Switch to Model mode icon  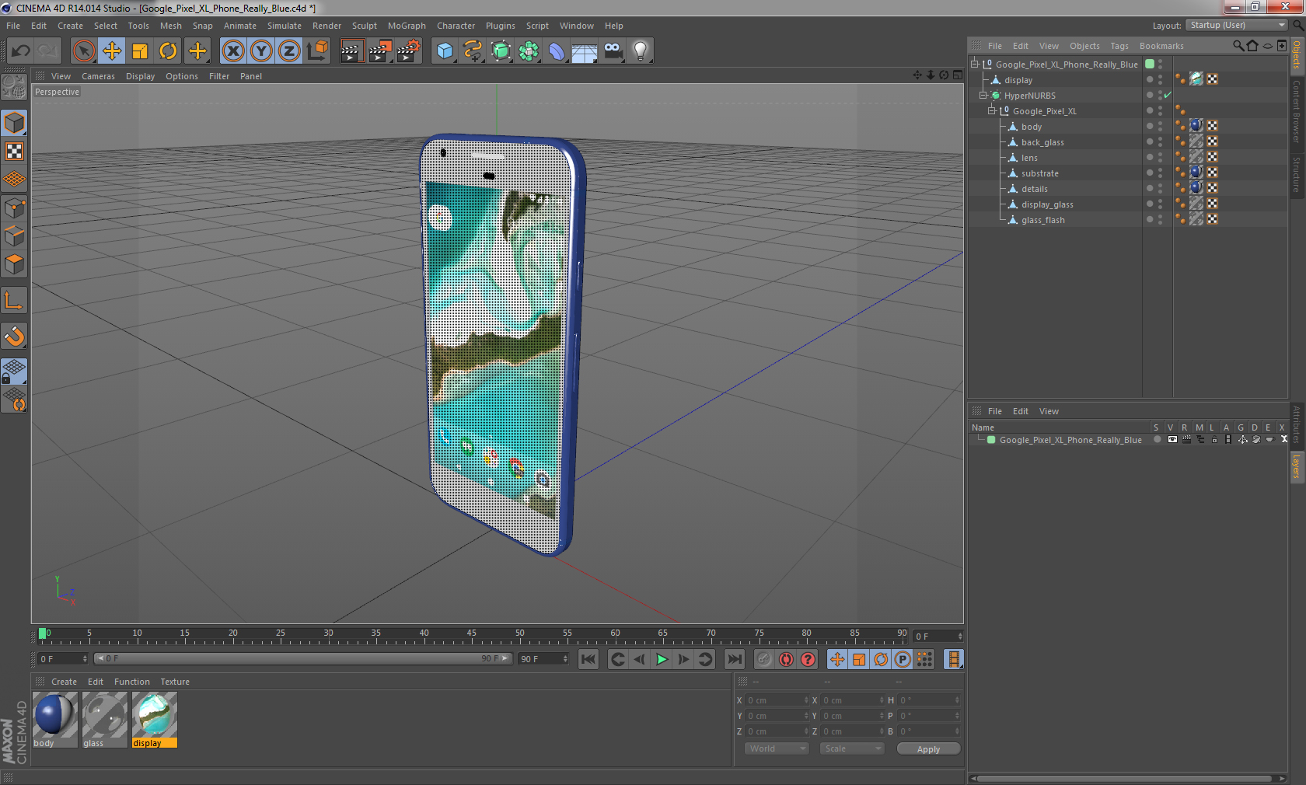pyautogui.click(x=15, y=123)
